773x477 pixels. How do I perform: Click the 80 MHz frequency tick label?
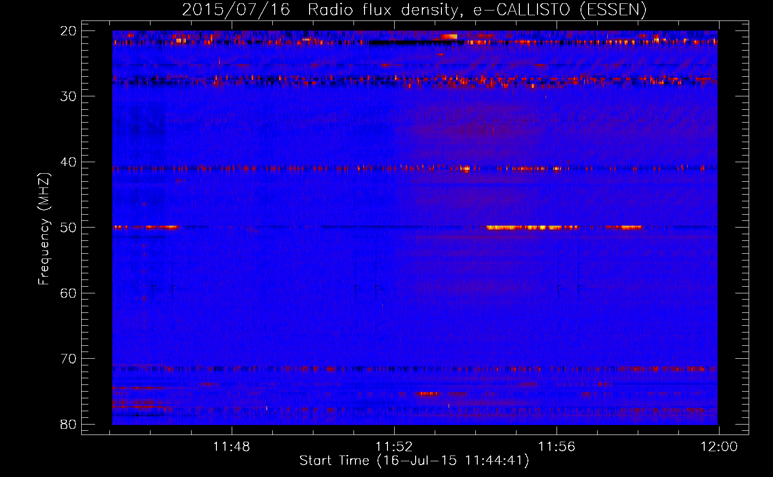(x=68, y=424)
